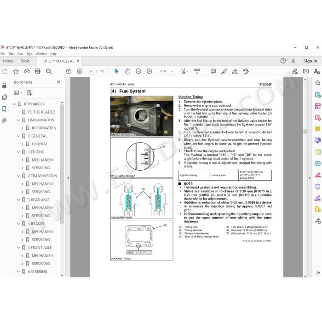The image size is (322, 322).
Task: Open the View menu
Action: 20,54
